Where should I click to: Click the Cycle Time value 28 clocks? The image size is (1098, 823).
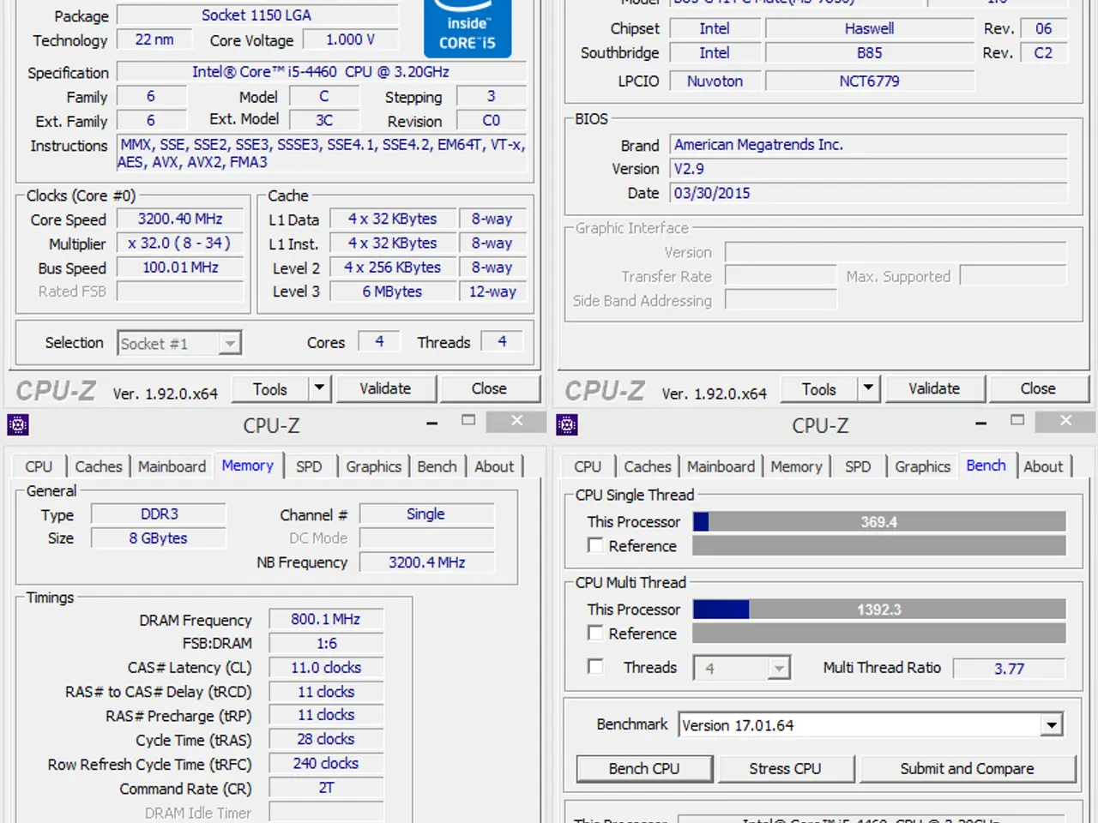coord(326,739)
